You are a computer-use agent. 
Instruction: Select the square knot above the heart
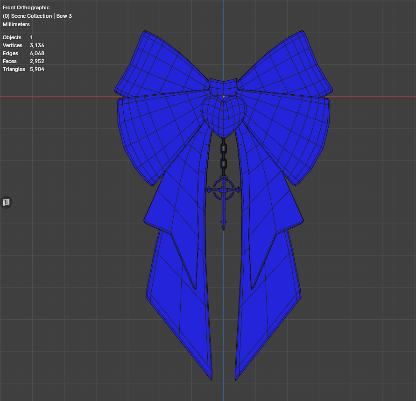(223, 87)
